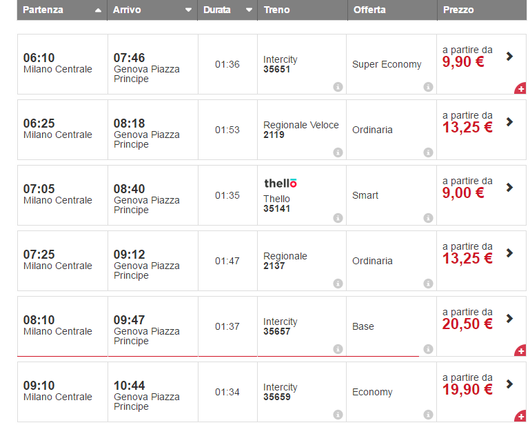Screen dimensions: 530x425
Task: Click info icon beside Super Economy offer
Action: (x=428, y=87)
